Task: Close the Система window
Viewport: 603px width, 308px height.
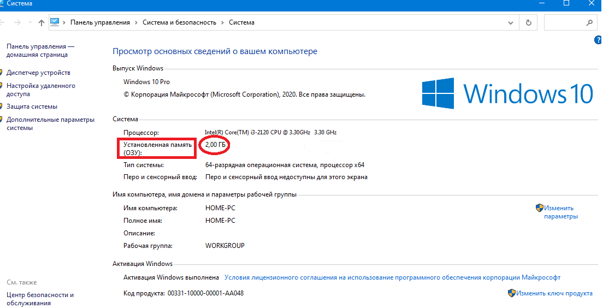Action: click(592, 3)
